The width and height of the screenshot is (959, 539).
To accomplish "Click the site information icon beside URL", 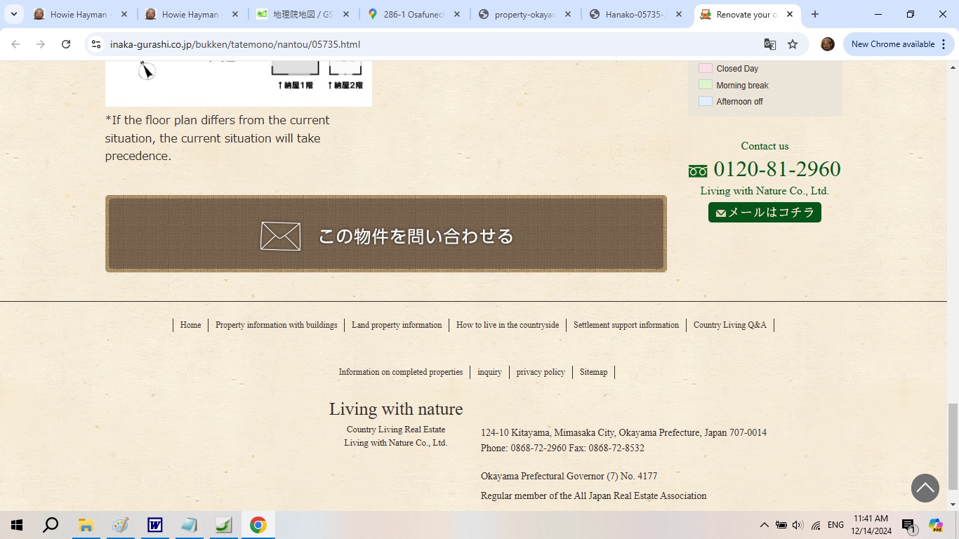I will point(97,44).
